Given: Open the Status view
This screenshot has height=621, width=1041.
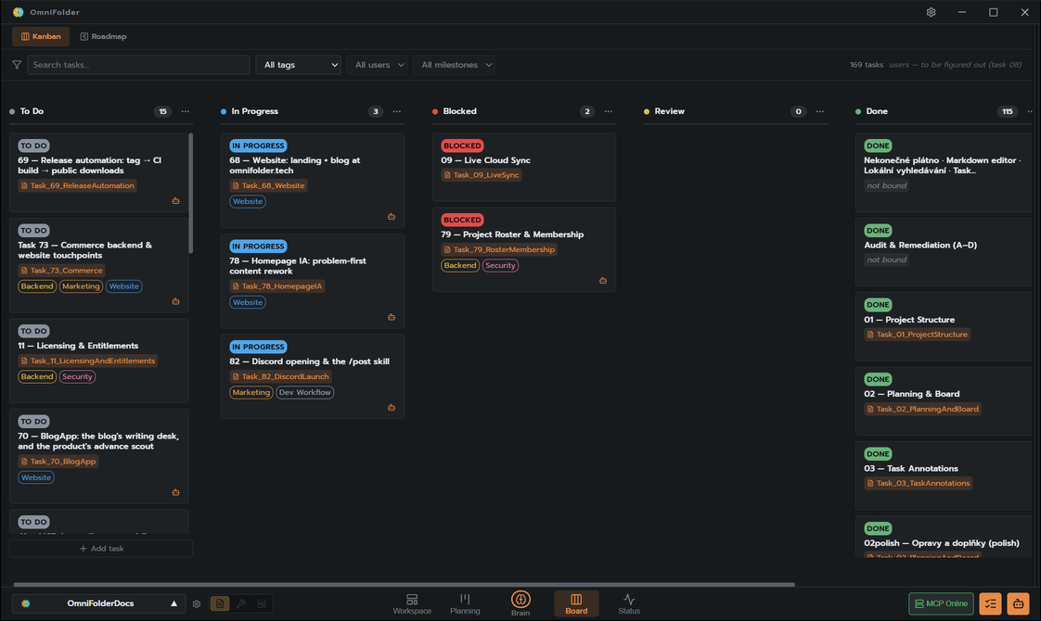Looking at the screenshot, I should 629,603.
